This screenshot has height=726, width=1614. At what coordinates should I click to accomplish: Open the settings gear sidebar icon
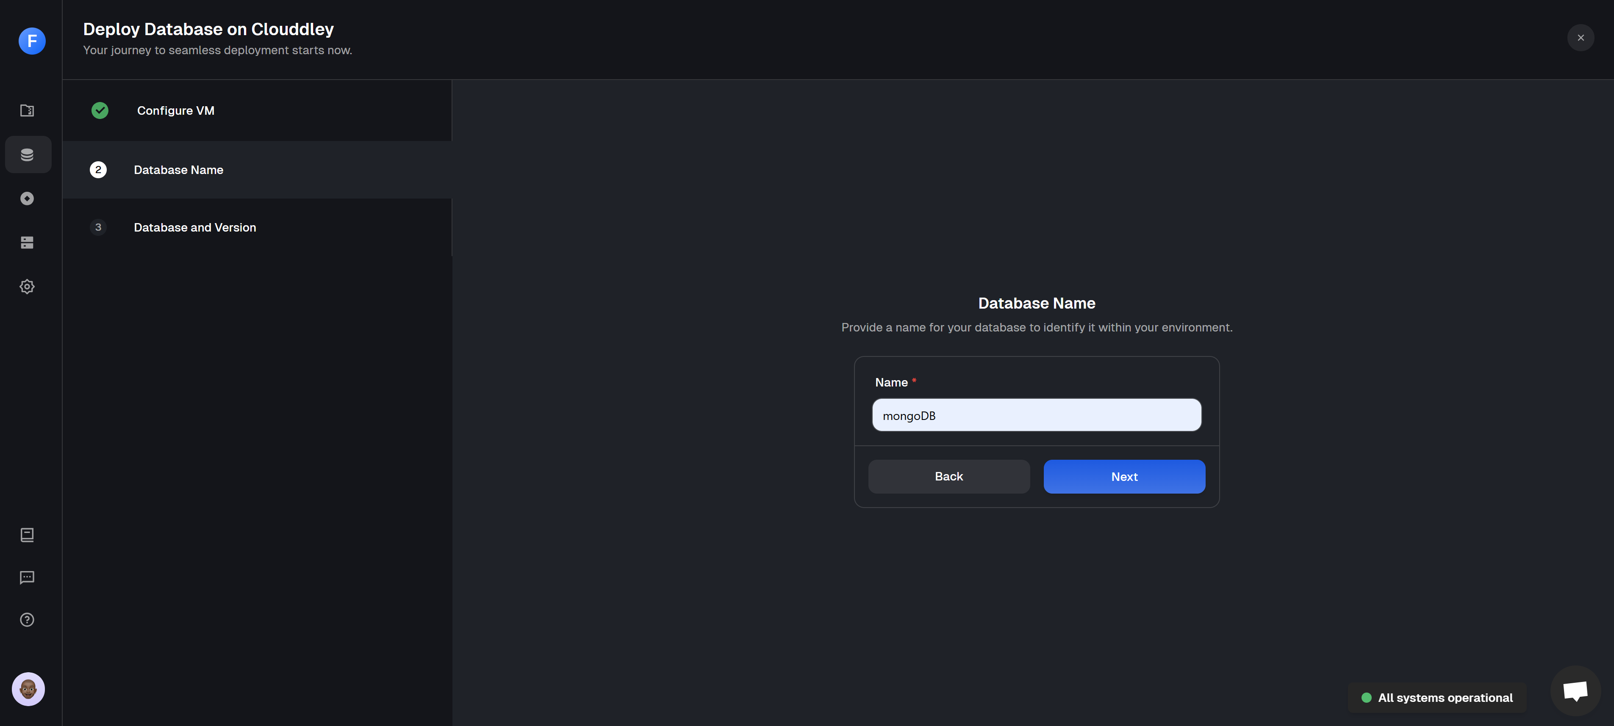[27, 287]
